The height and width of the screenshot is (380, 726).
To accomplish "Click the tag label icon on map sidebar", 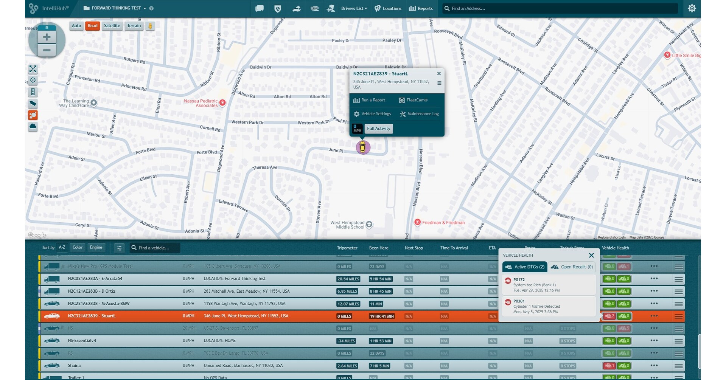I will click(33, 104).
